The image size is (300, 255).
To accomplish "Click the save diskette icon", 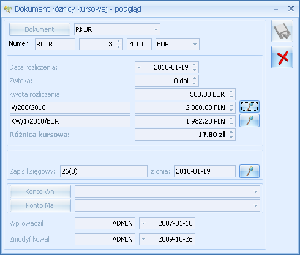I will point(282,31).
